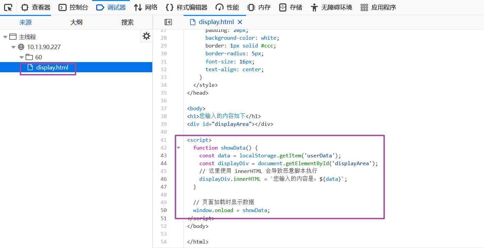Collapse the 60 folder node
This screenshot has width=484, height=248.
21,57
